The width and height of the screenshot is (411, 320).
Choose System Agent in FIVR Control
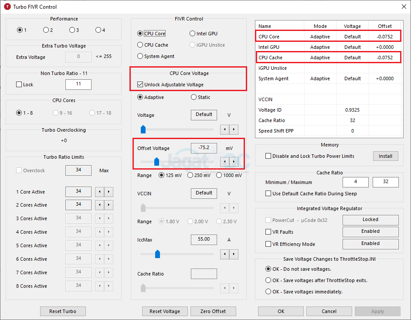pos(156,56)
